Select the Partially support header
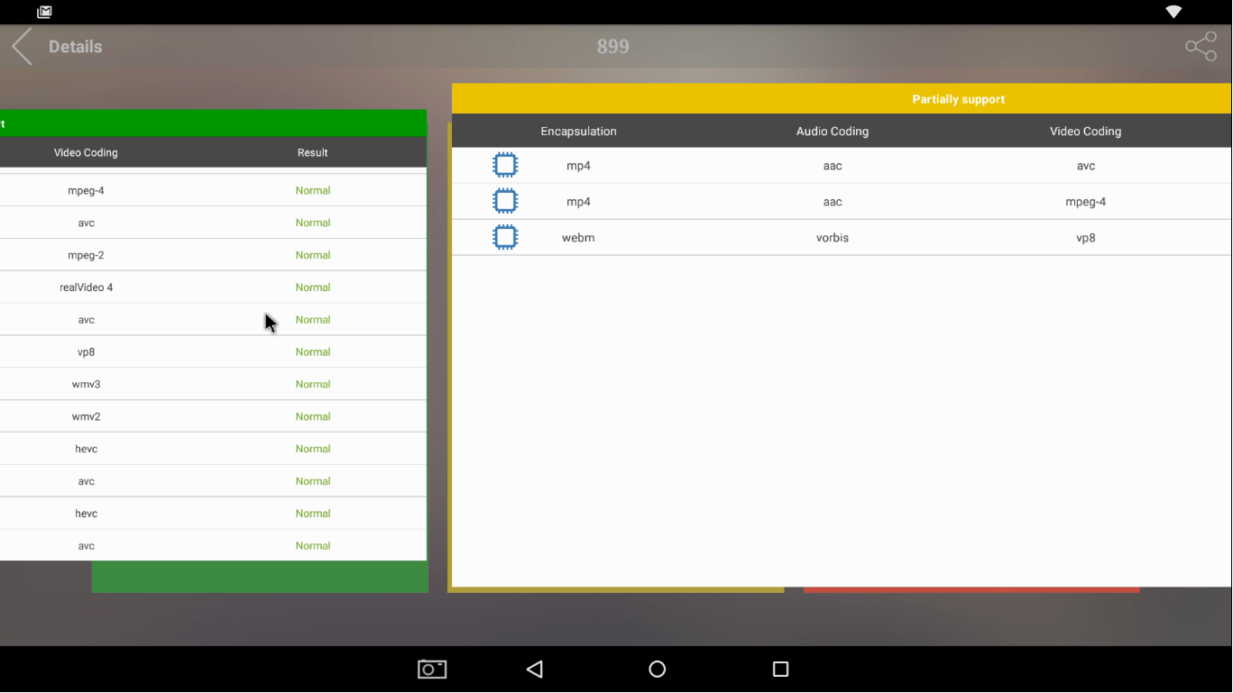Viewport: 1233px width, 693px height. pos(842,99)
